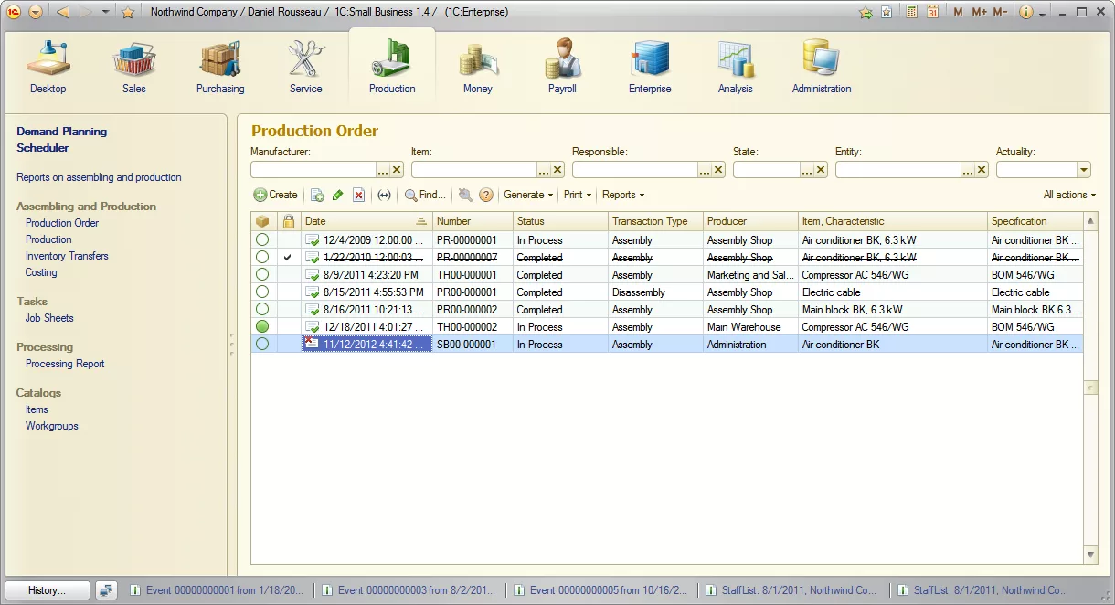Switch to the Sales section
The width and height of the screenshot is (1115, 605).
tap(134, 66)
